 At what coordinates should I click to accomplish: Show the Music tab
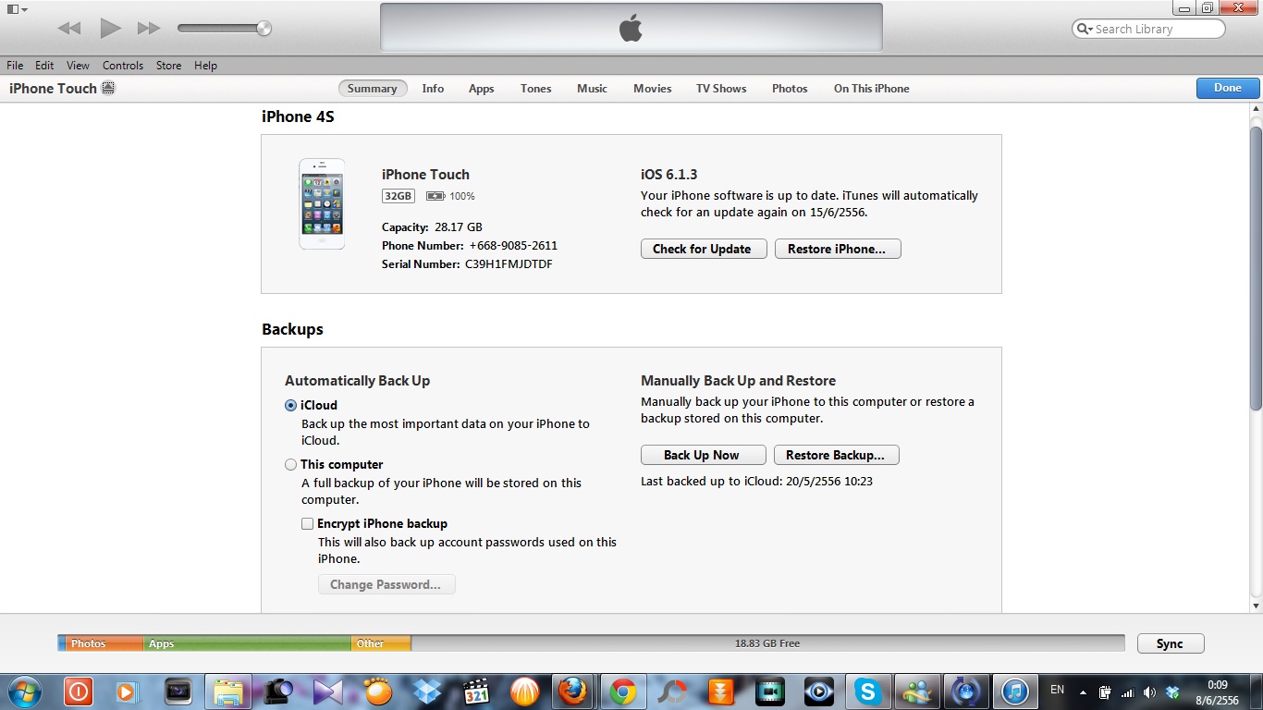tap(592, 89)
